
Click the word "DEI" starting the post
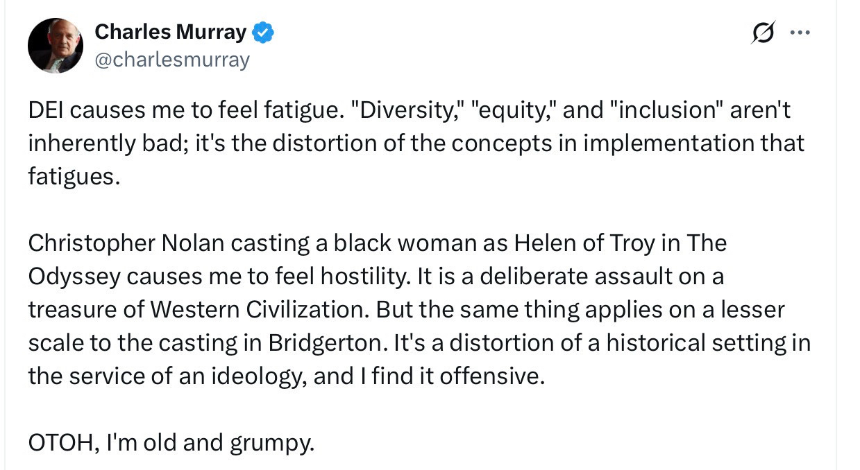point(47,110)
